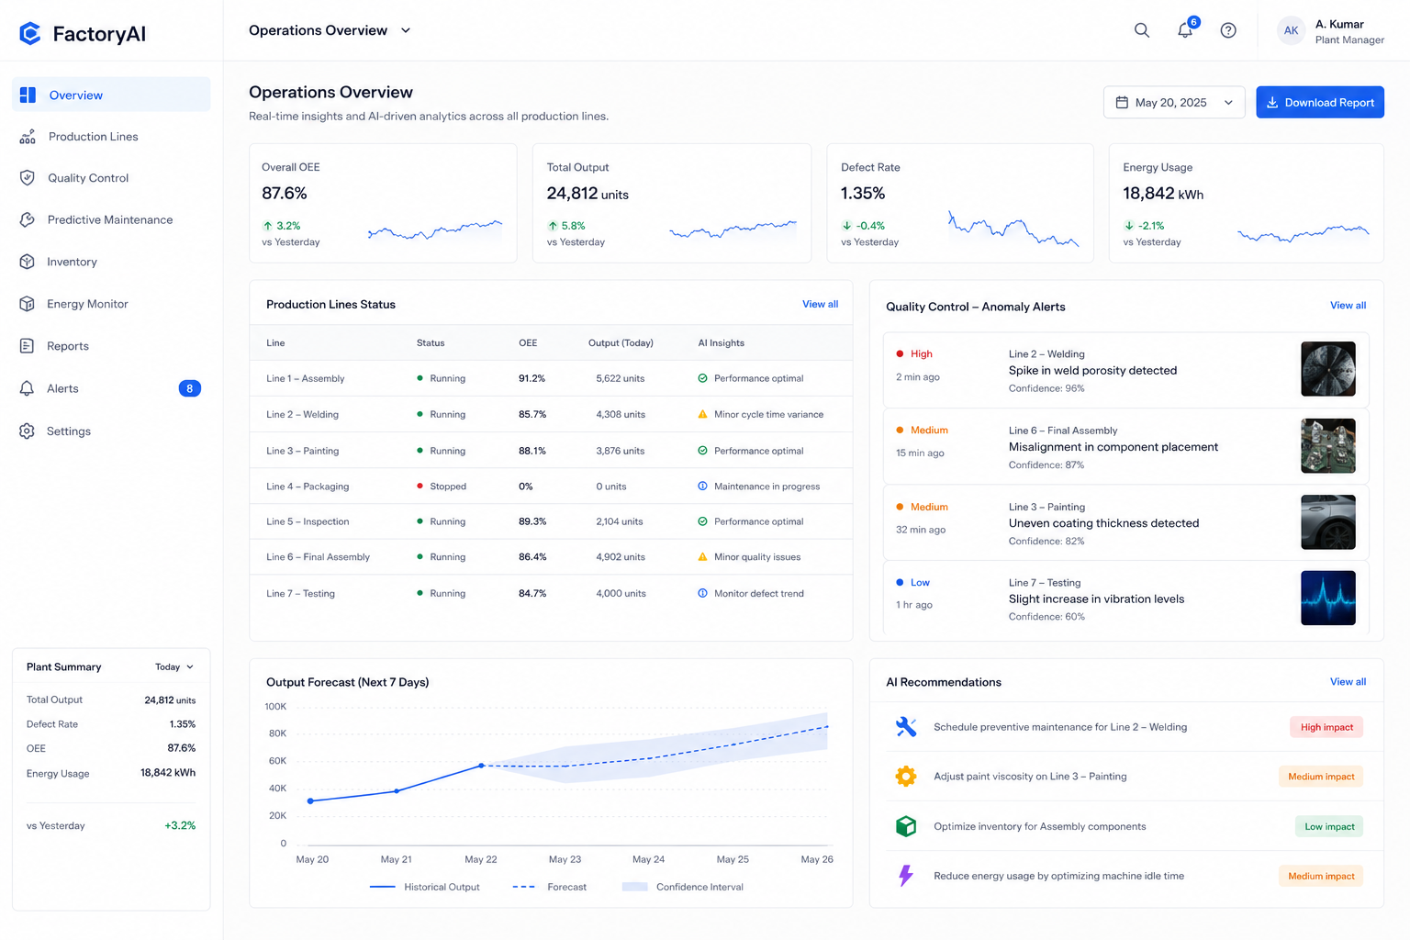Click the AK user avatar
This screenshot has width=1410, height=940.
click(x=1291, y=30)
